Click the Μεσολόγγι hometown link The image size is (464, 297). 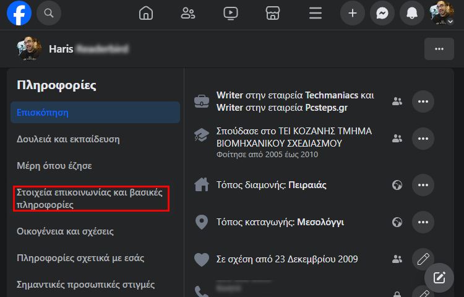point(320,222)
